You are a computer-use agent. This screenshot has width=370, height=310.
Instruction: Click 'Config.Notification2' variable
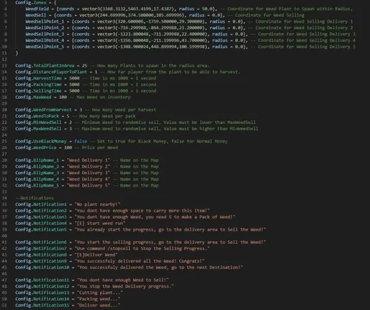pos(41,211)
